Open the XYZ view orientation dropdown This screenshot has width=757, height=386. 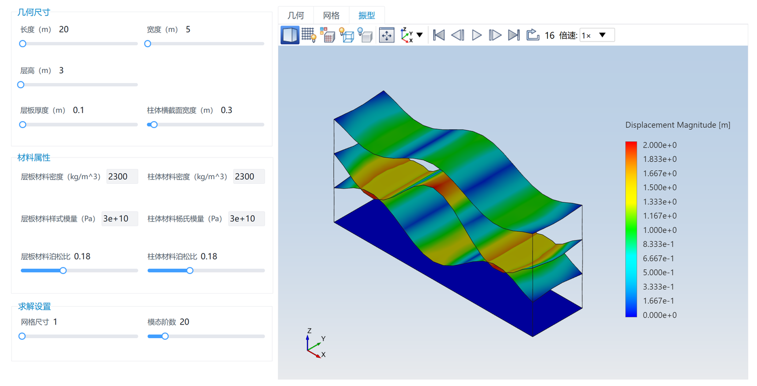[x=412, y=35]
